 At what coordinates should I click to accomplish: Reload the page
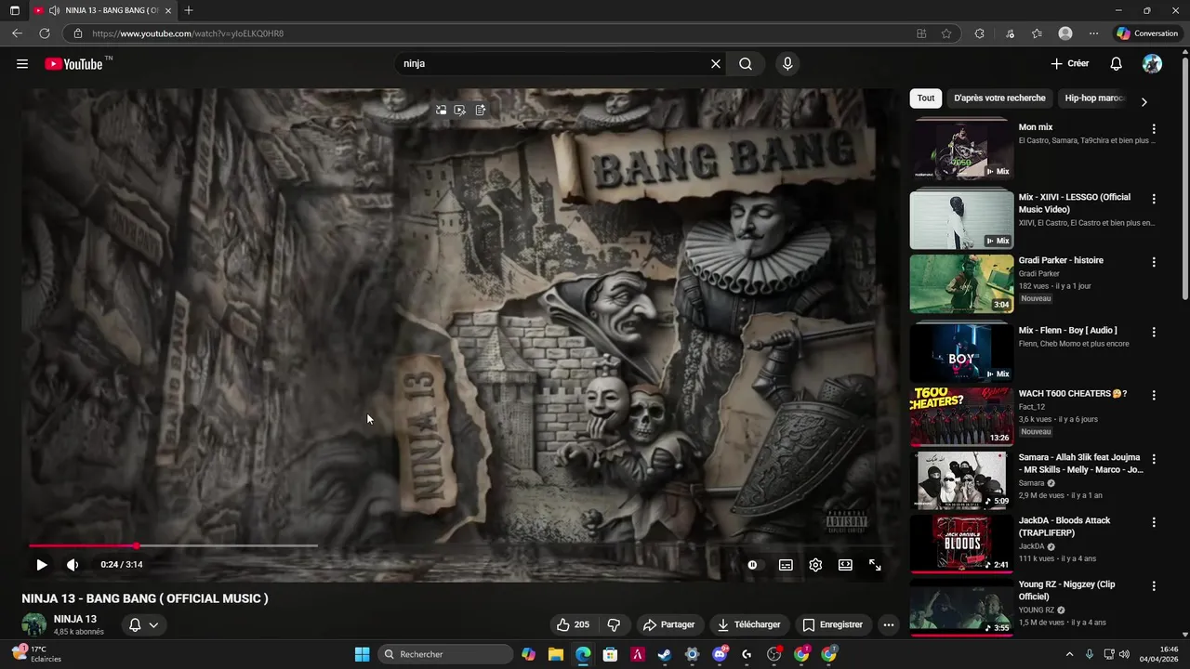45,33
